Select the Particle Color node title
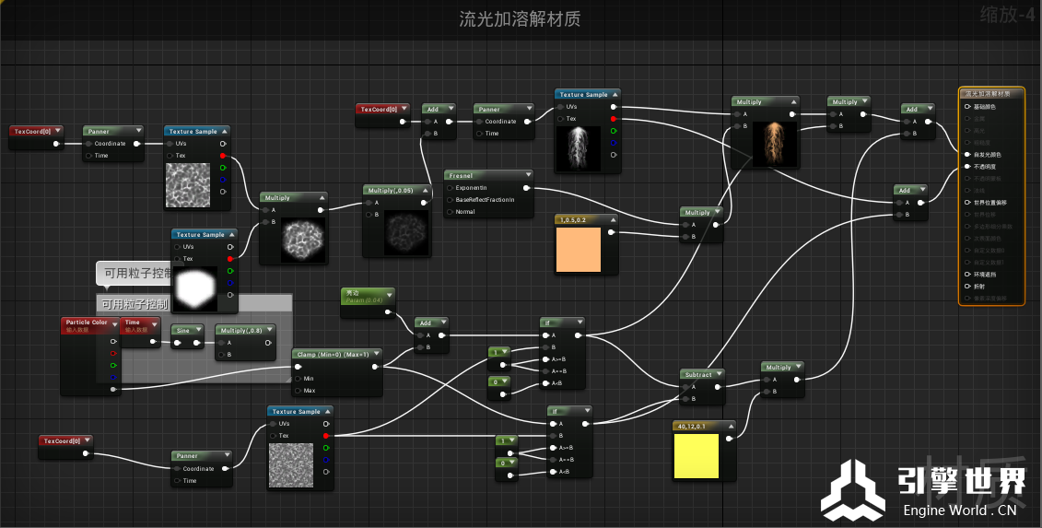 (87, 322)
